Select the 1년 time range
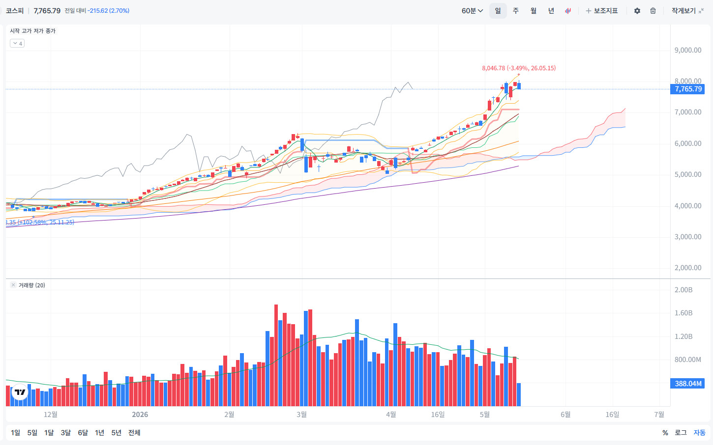The height and width of the screenshot is (445, 713). coord(100,433)
